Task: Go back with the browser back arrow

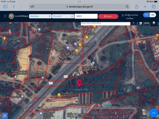Action: (14, 7)
